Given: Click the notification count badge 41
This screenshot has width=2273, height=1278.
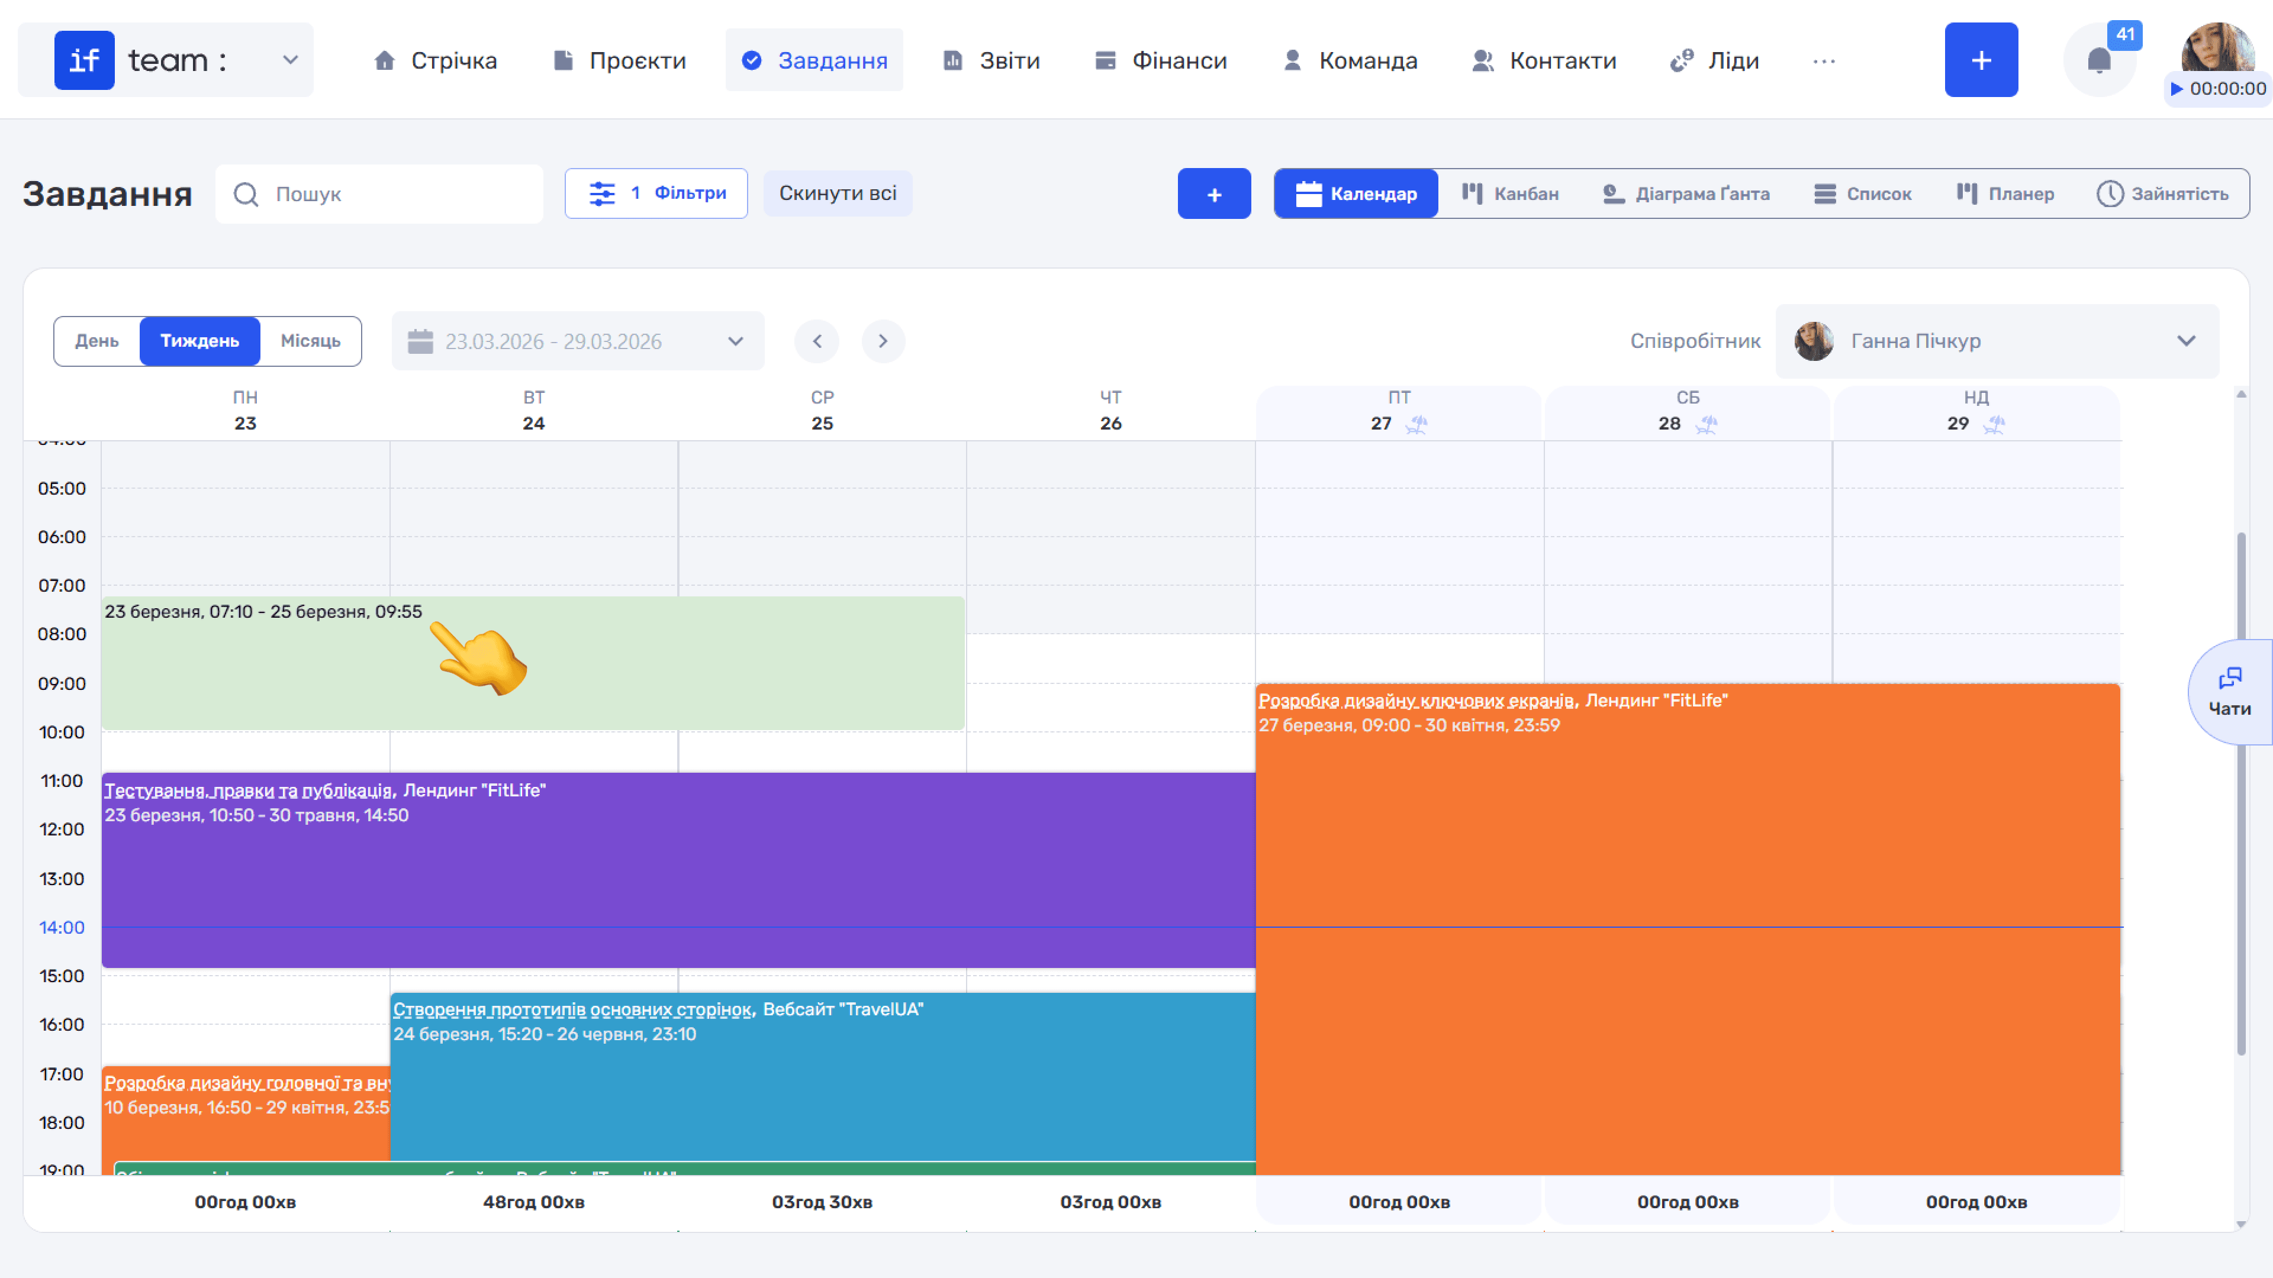Looking at the screenshot, I should pos(2125,34).
